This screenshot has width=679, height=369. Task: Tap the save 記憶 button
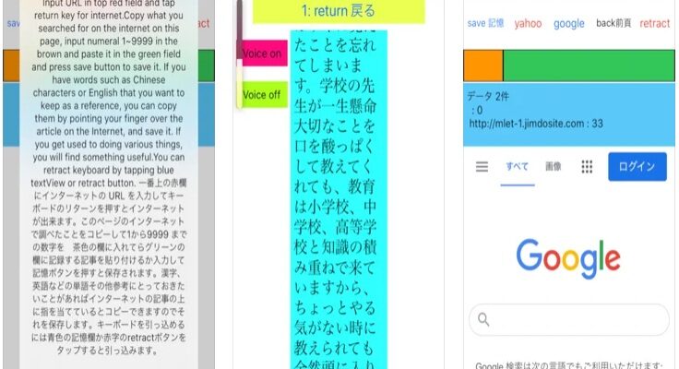[x=485, y=23]
